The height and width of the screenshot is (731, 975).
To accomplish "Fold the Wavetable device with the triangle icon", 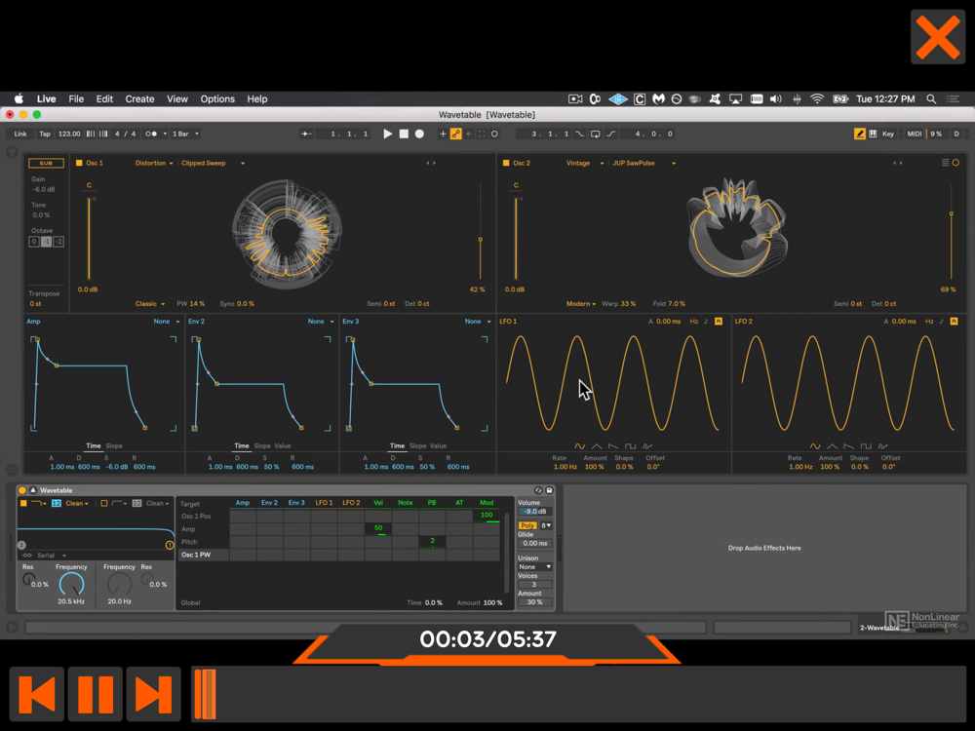I will point(33,490).
